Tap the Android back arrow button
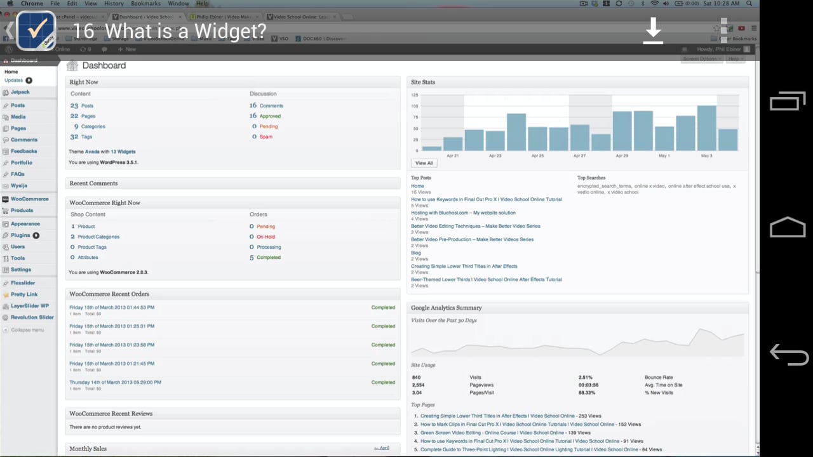 [x=789, y=354]
